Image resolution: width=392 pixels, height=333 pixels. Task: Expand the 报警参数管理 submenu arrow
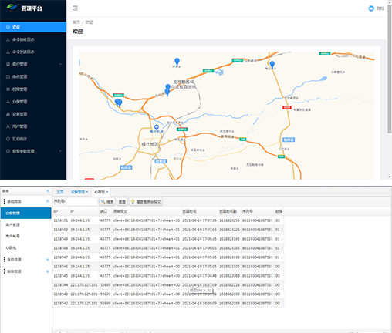(x=60, y=151)
